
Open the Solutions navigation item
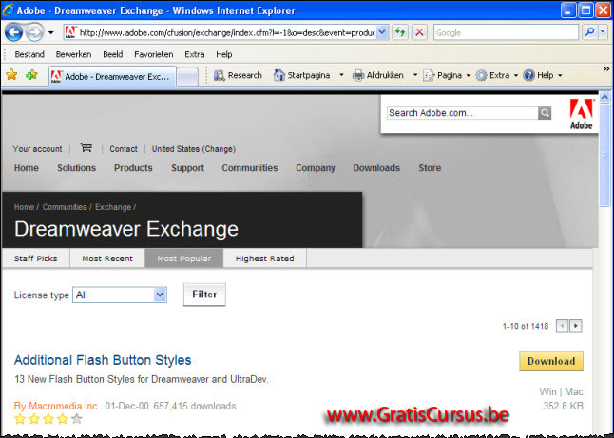pyautogui.click(x=76, y=168)
